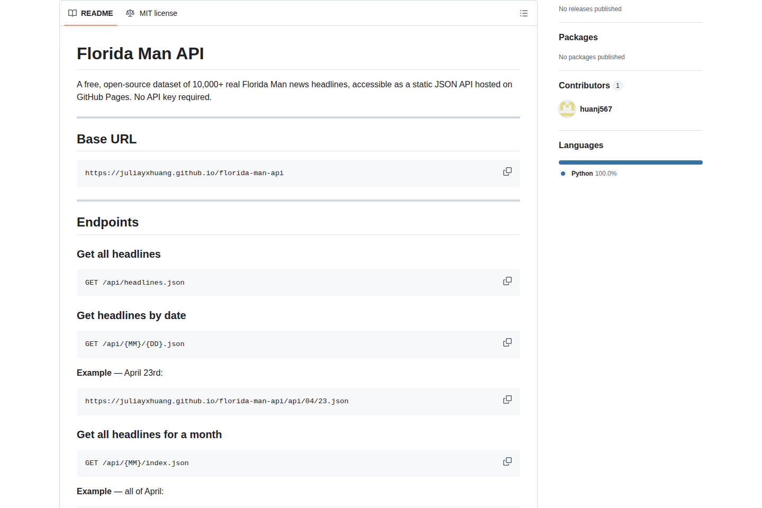Viewport: 762px width, 508px height.
Task: Click the GET /api/headlines.json code text
Action: (135, 283)
